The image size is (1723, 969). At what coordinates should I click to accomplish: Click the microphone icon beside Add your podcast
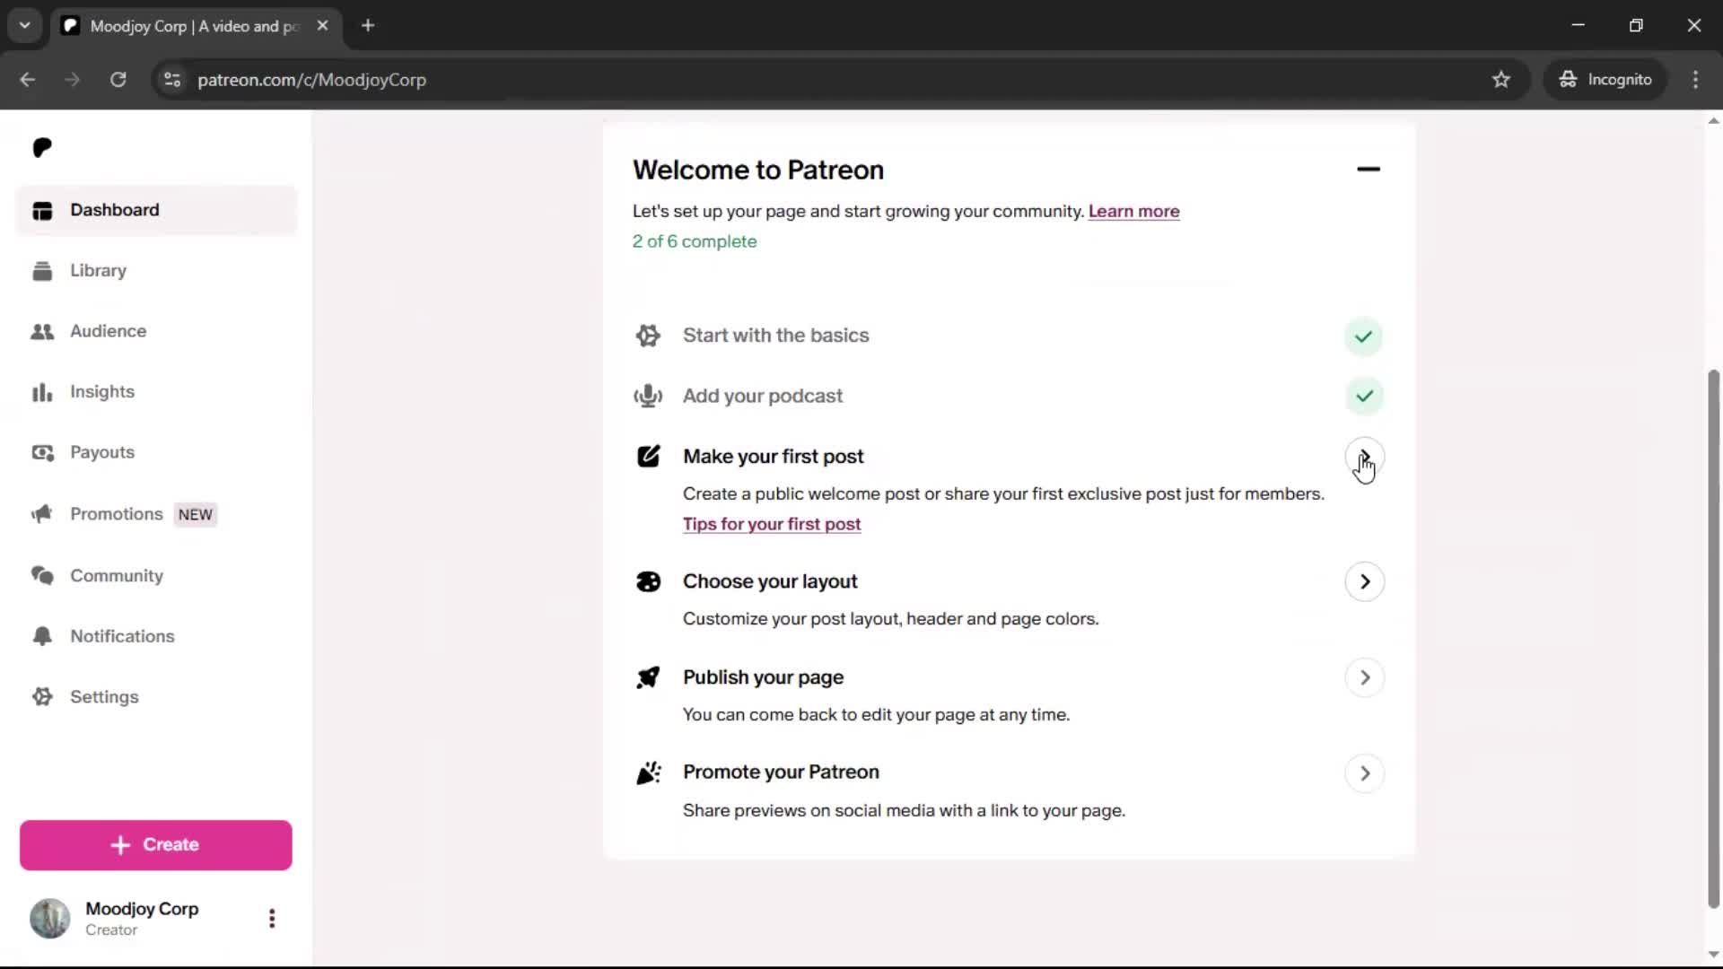[648, 397]
